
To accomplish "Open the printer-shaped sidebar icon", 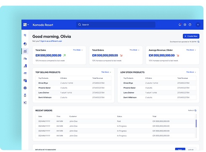I will point(25,88).
